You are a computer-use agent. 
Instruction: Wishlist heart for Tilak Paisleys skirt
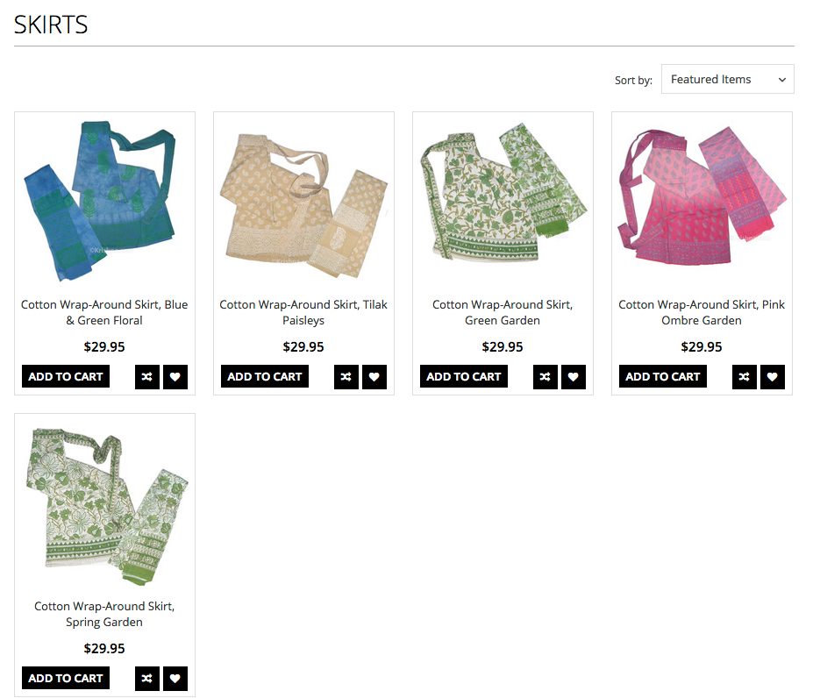click(374, 376)
